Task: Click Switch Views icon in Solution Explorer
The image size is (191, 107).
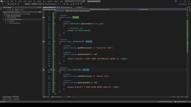Action: pyautogui.click(x=10, y=10)
